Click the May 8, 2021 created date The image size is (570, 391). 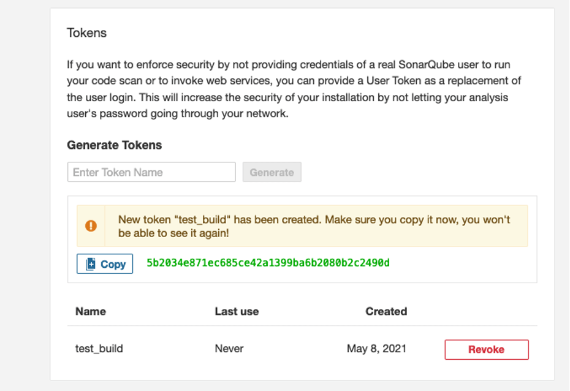[376, 349]
